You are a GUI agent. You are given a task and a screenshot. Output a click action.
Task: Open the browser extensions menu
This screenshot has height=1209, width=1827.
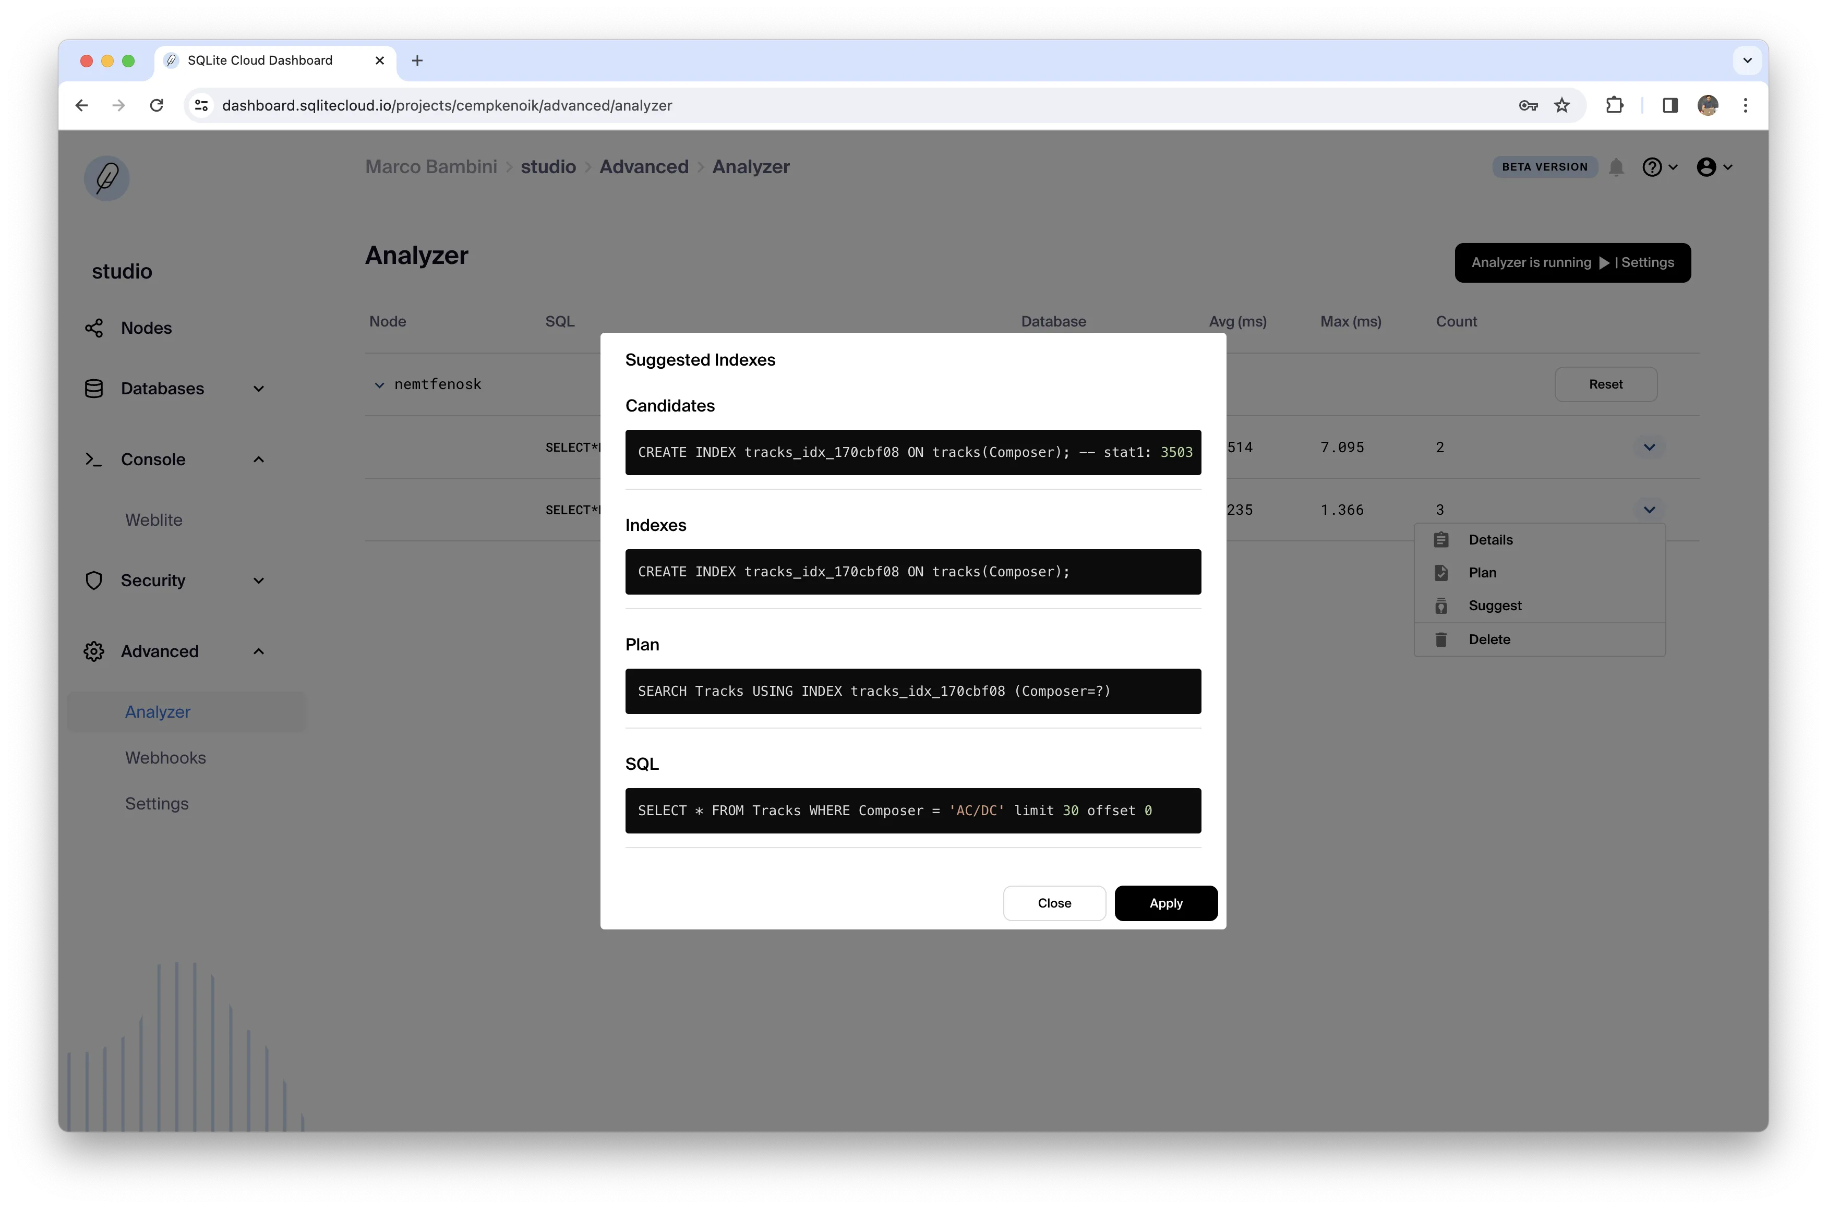point(1614,105)
